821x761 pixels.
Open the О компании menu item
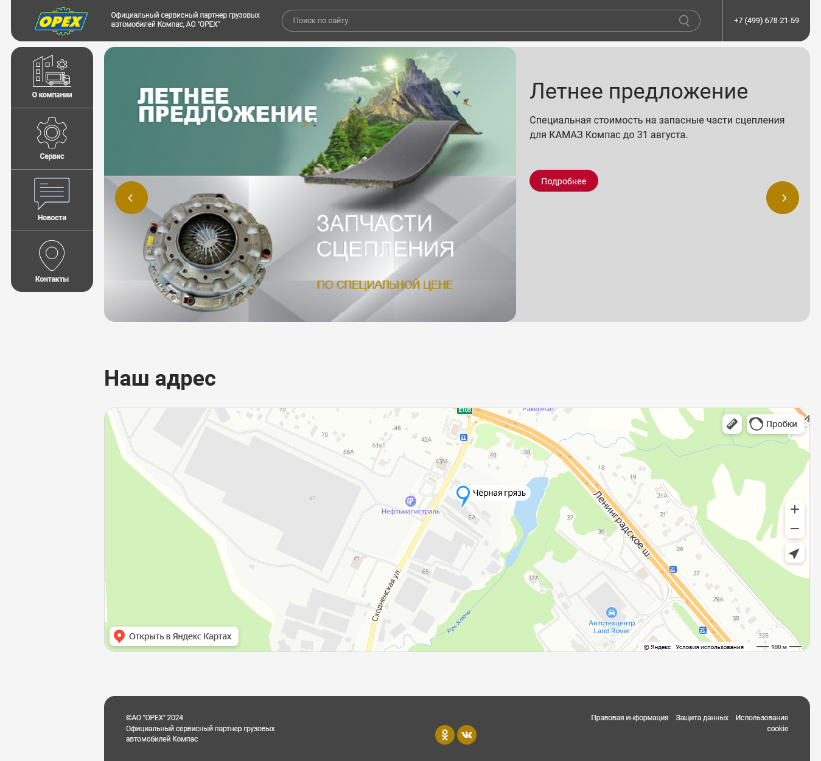(52, 77)
